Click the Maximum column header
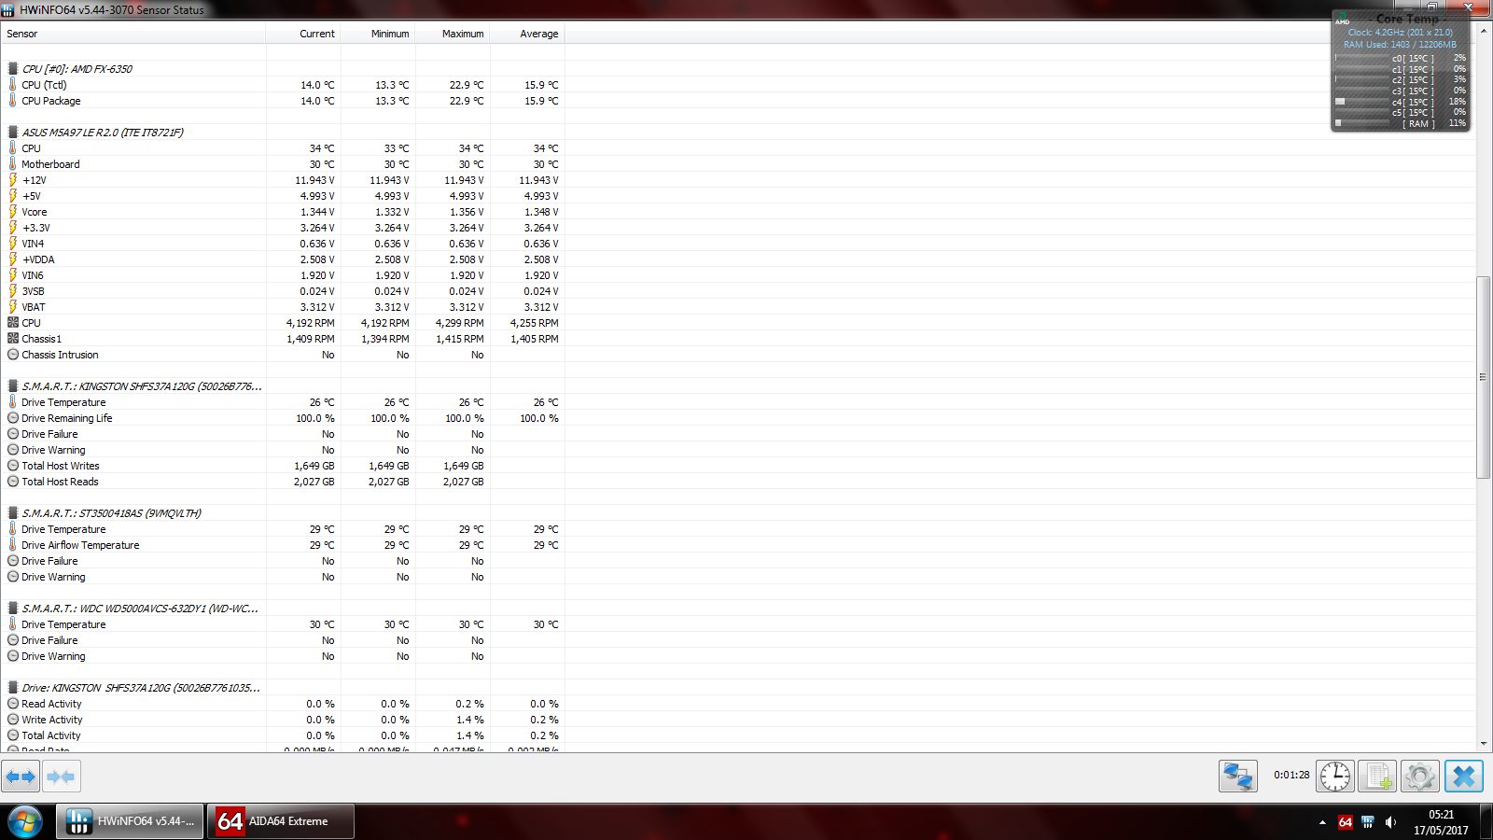 click(x=453, y=34)
